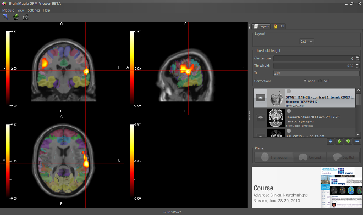
Task: Decrease the Threshold value with the down stepper
Action: pyautogui.click(x=357, y=67)
